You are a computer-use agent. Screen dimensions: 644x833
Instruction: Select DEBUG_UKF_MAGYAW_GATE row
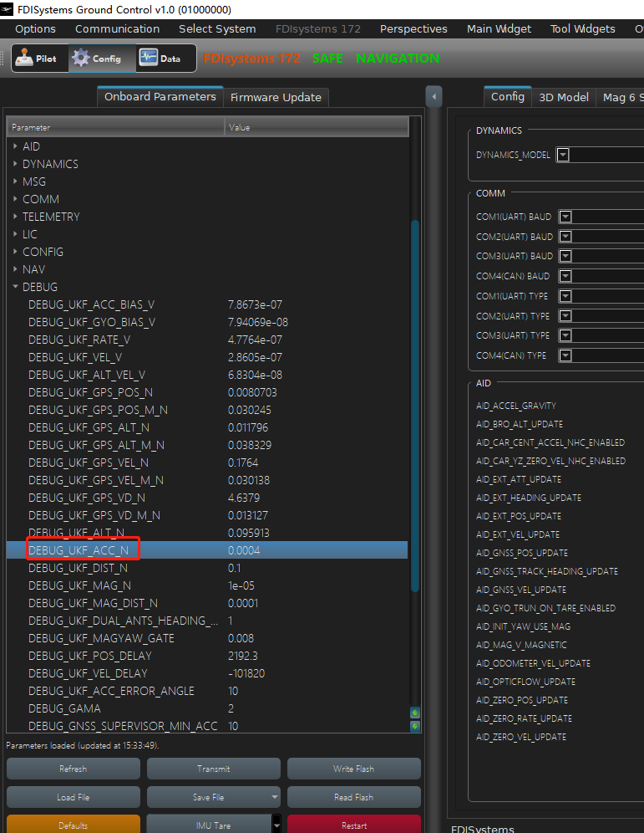click(207, 638)
